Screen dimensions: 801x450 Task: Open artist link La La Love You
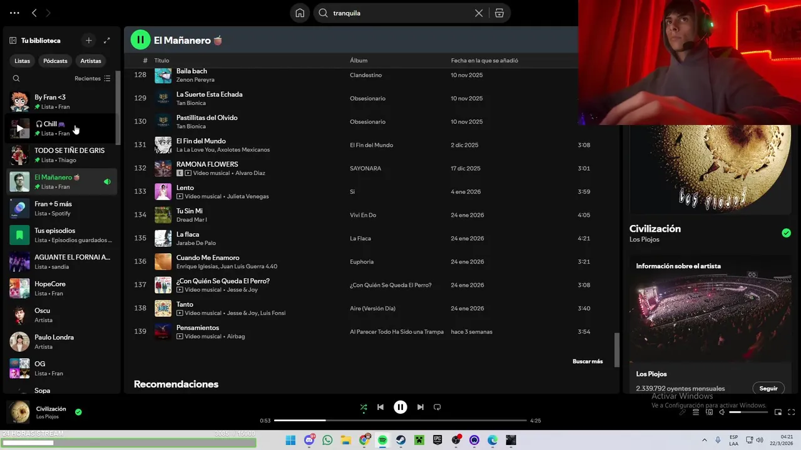[x=195, y=150]
